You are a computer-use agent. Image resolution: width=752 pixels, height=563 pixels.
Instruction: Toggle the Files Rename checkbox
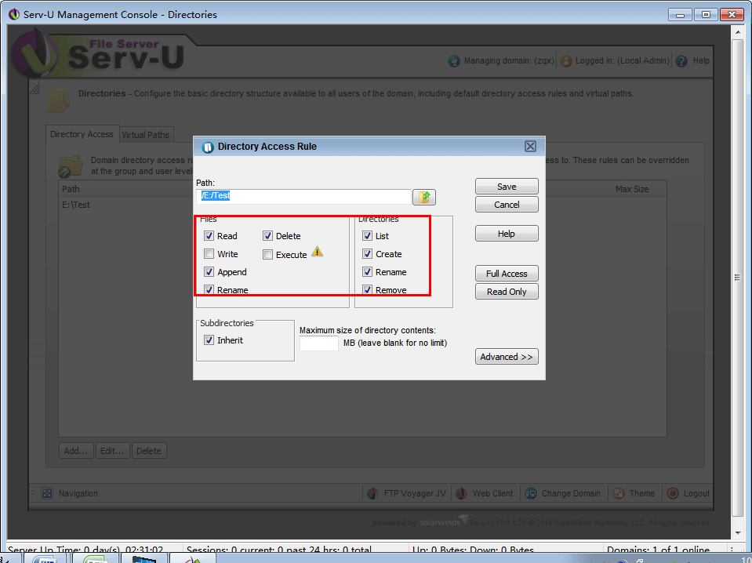[209, 289]
